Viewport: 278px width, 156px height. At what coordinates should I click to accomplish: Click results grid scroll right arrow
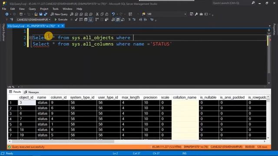(x=265, y=141)
